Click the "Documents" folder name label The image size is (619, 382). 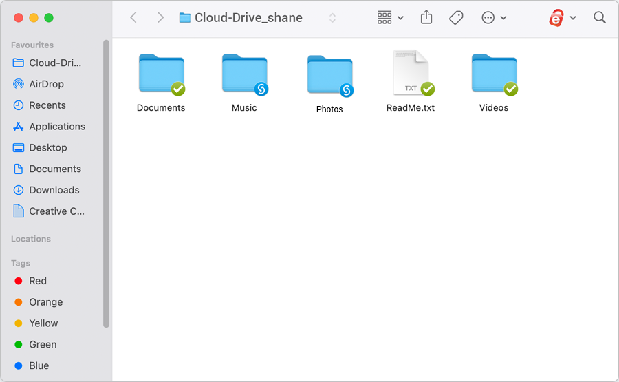coord(161,108)
